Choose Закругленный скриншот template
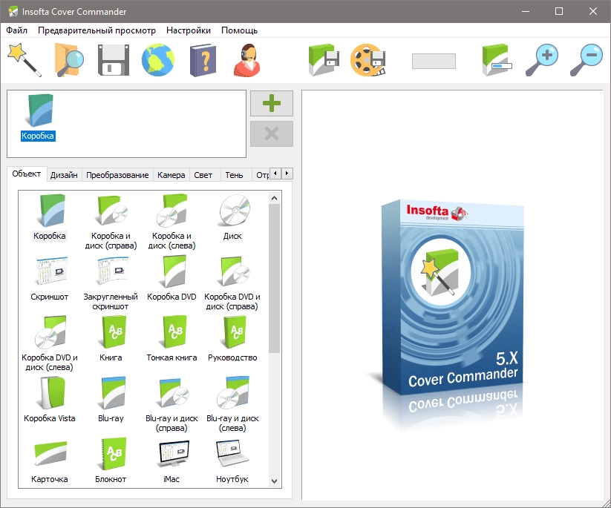 (111, 283)
